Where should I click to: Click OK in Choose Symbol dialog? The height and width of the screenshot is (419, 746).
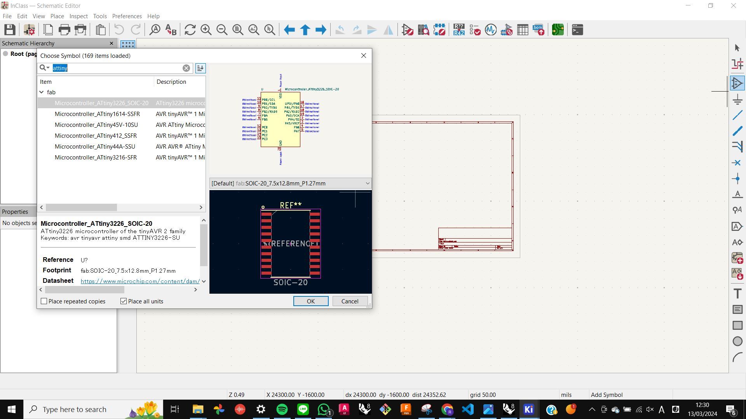(311, 301)
